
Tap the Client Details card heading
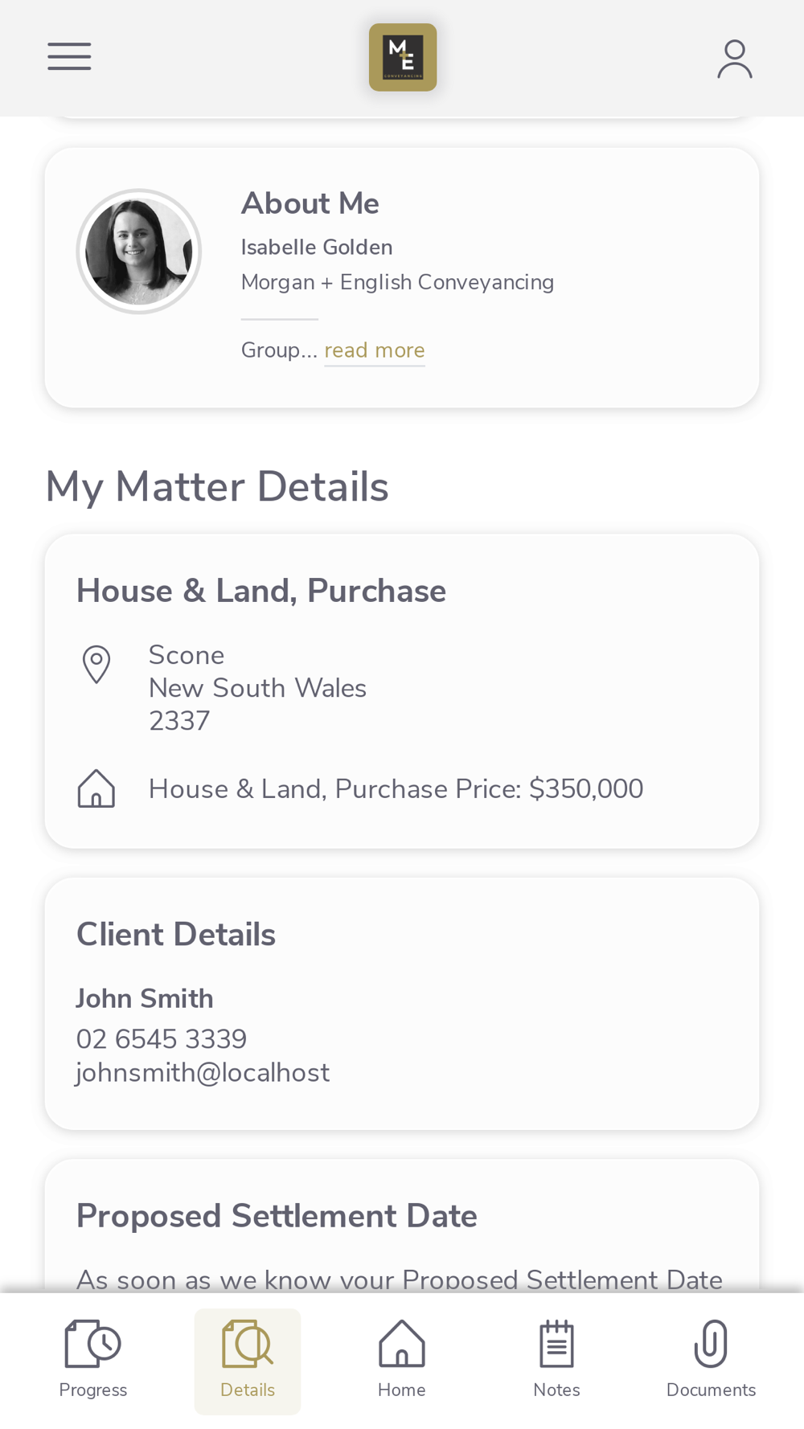(x=176, y=935)
